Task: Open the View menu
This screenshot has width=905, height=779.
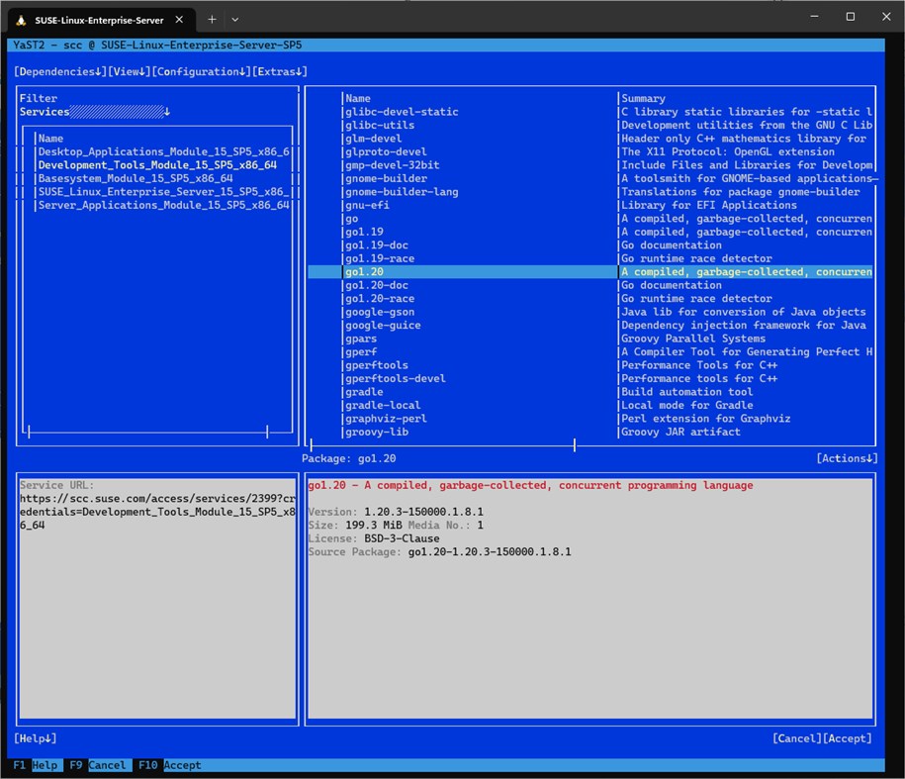Action: click(129, 71)
